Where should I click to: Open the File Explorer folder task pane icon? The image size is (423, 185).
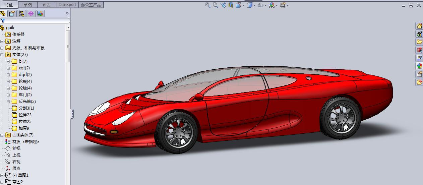pyautogui.click(x=419, y=42)
